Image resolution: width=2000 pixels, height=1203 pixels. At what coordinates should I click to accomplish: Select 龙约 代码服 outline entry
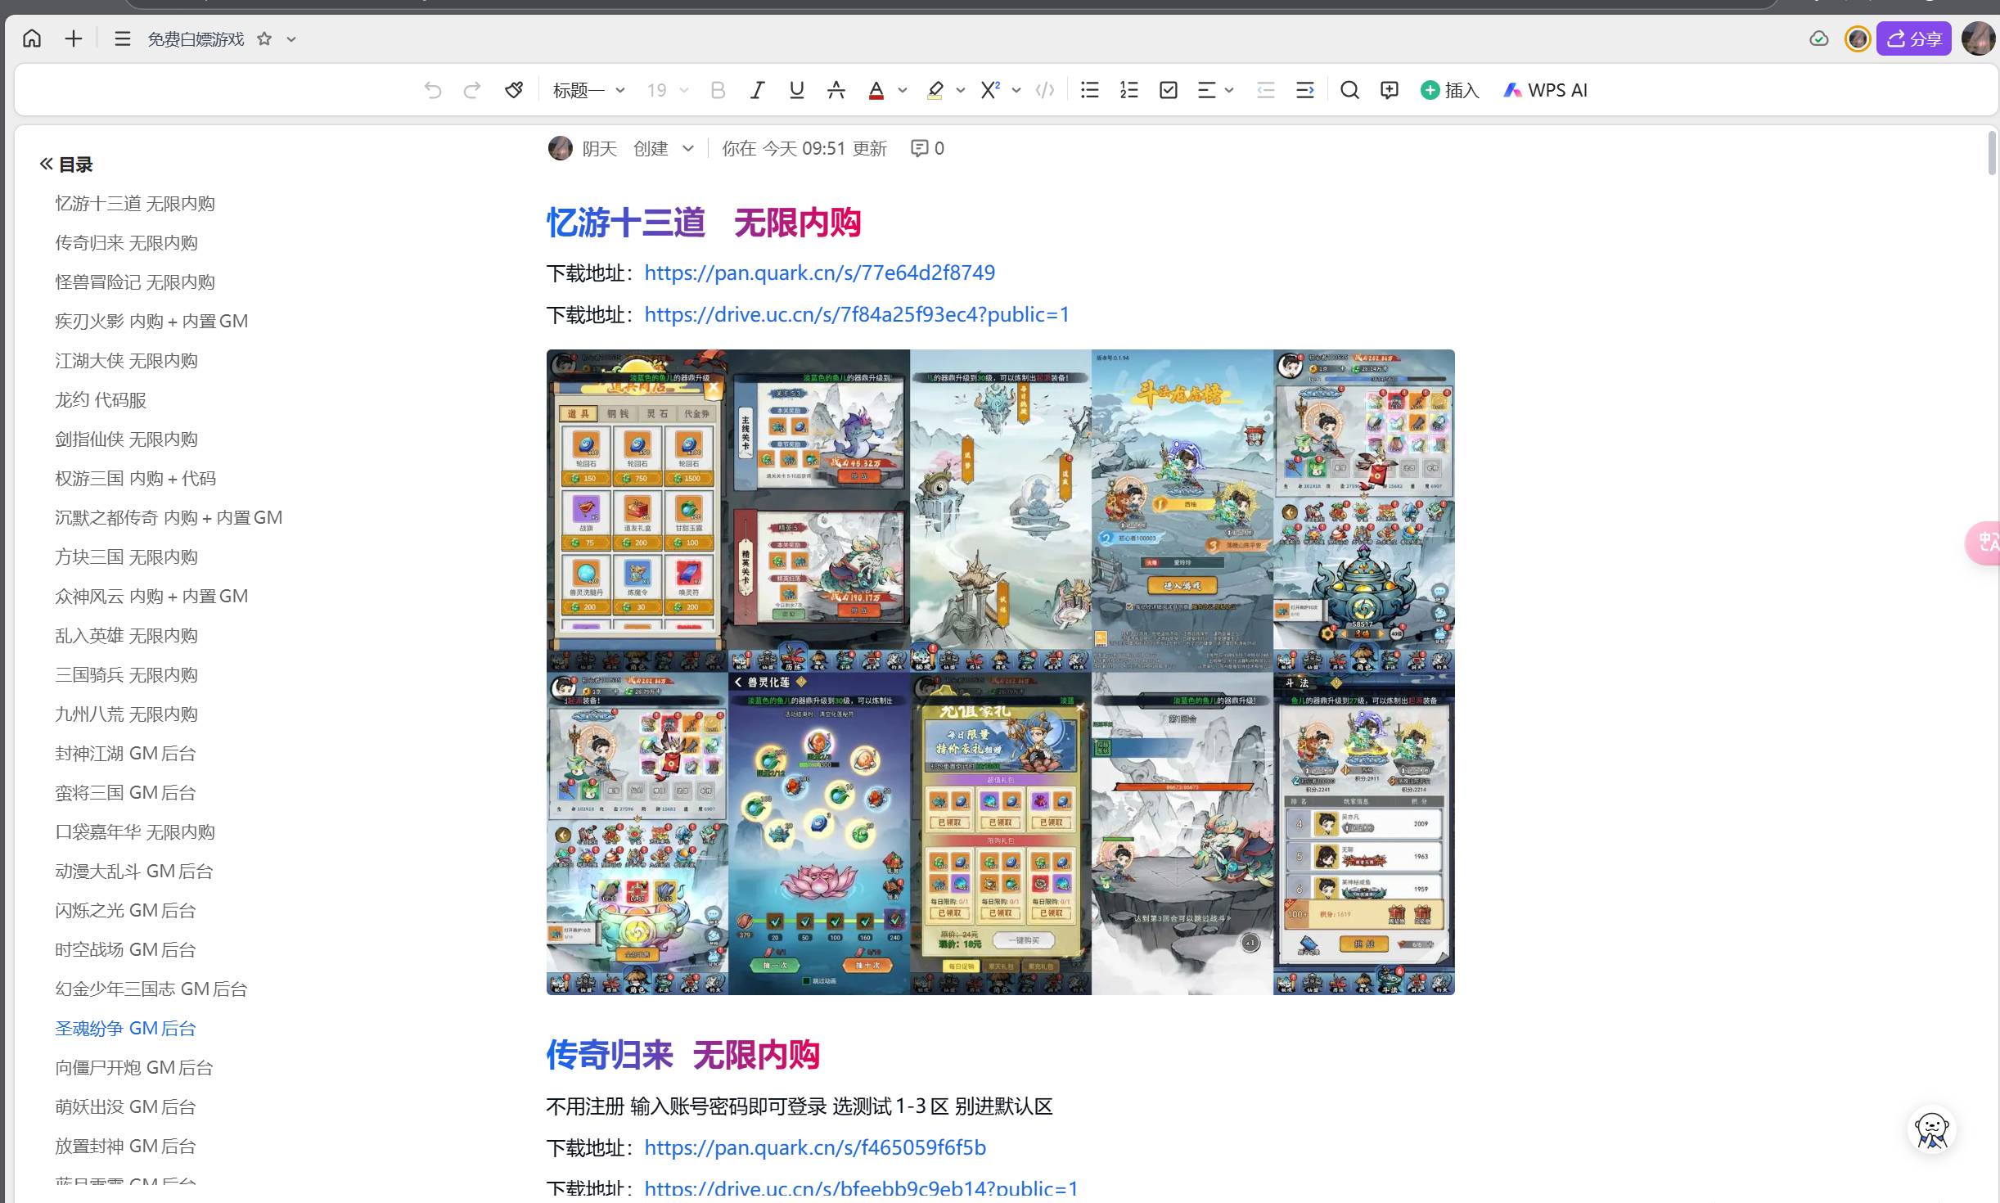click(101, 400)
